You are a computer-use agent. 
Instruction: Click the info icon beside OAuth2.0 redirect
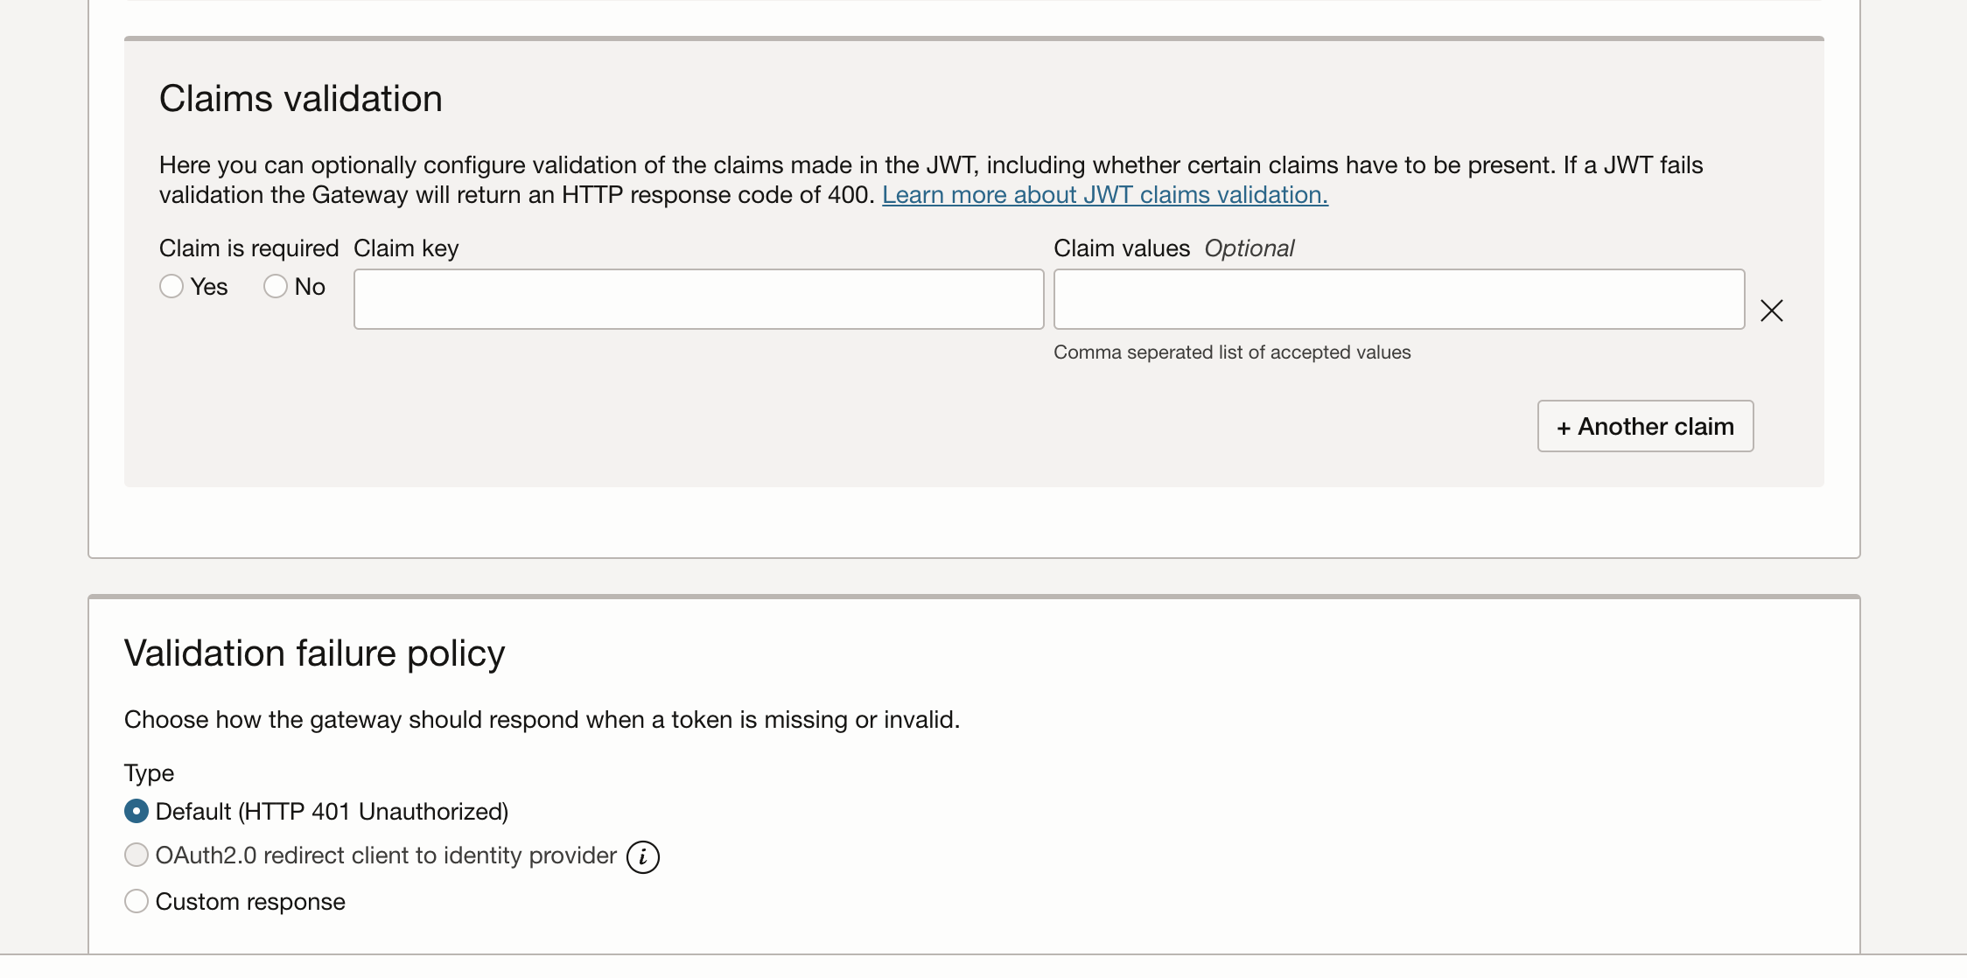pyautogui.click(x=643, y=857)
